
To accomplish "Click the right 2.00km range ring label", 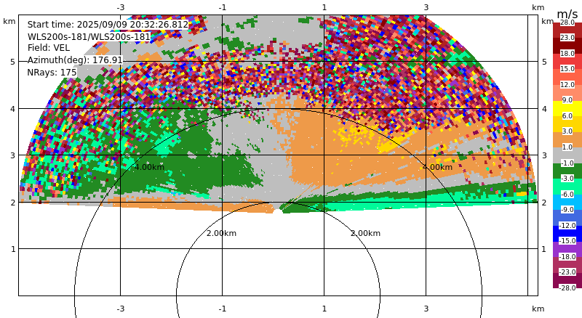I will [366, 233].
